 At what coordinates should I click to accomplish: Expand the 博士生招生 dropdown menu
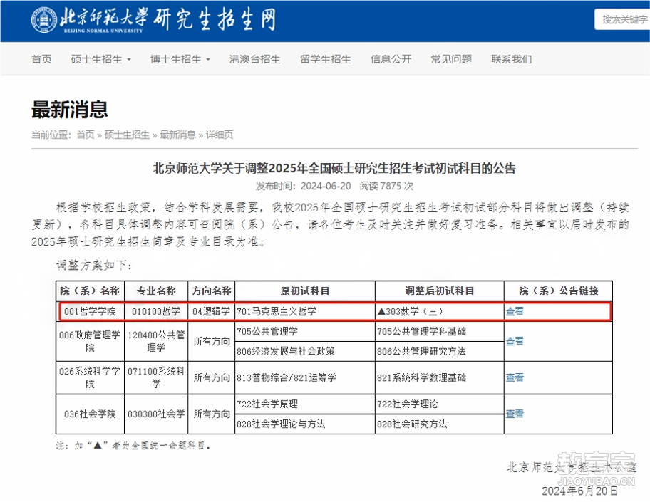point(180,59)
